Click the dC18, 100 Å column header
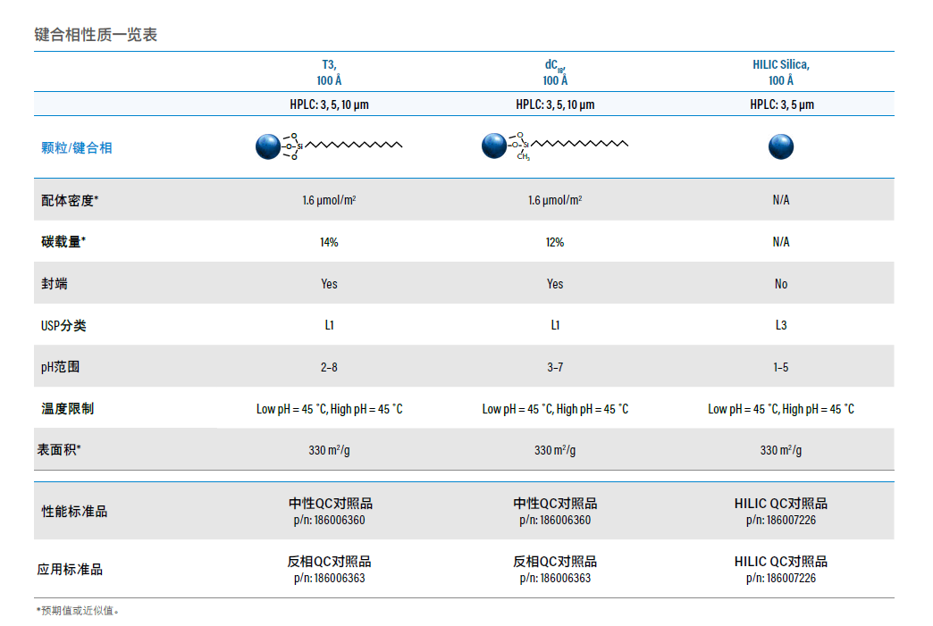 [x=555, y=72]
